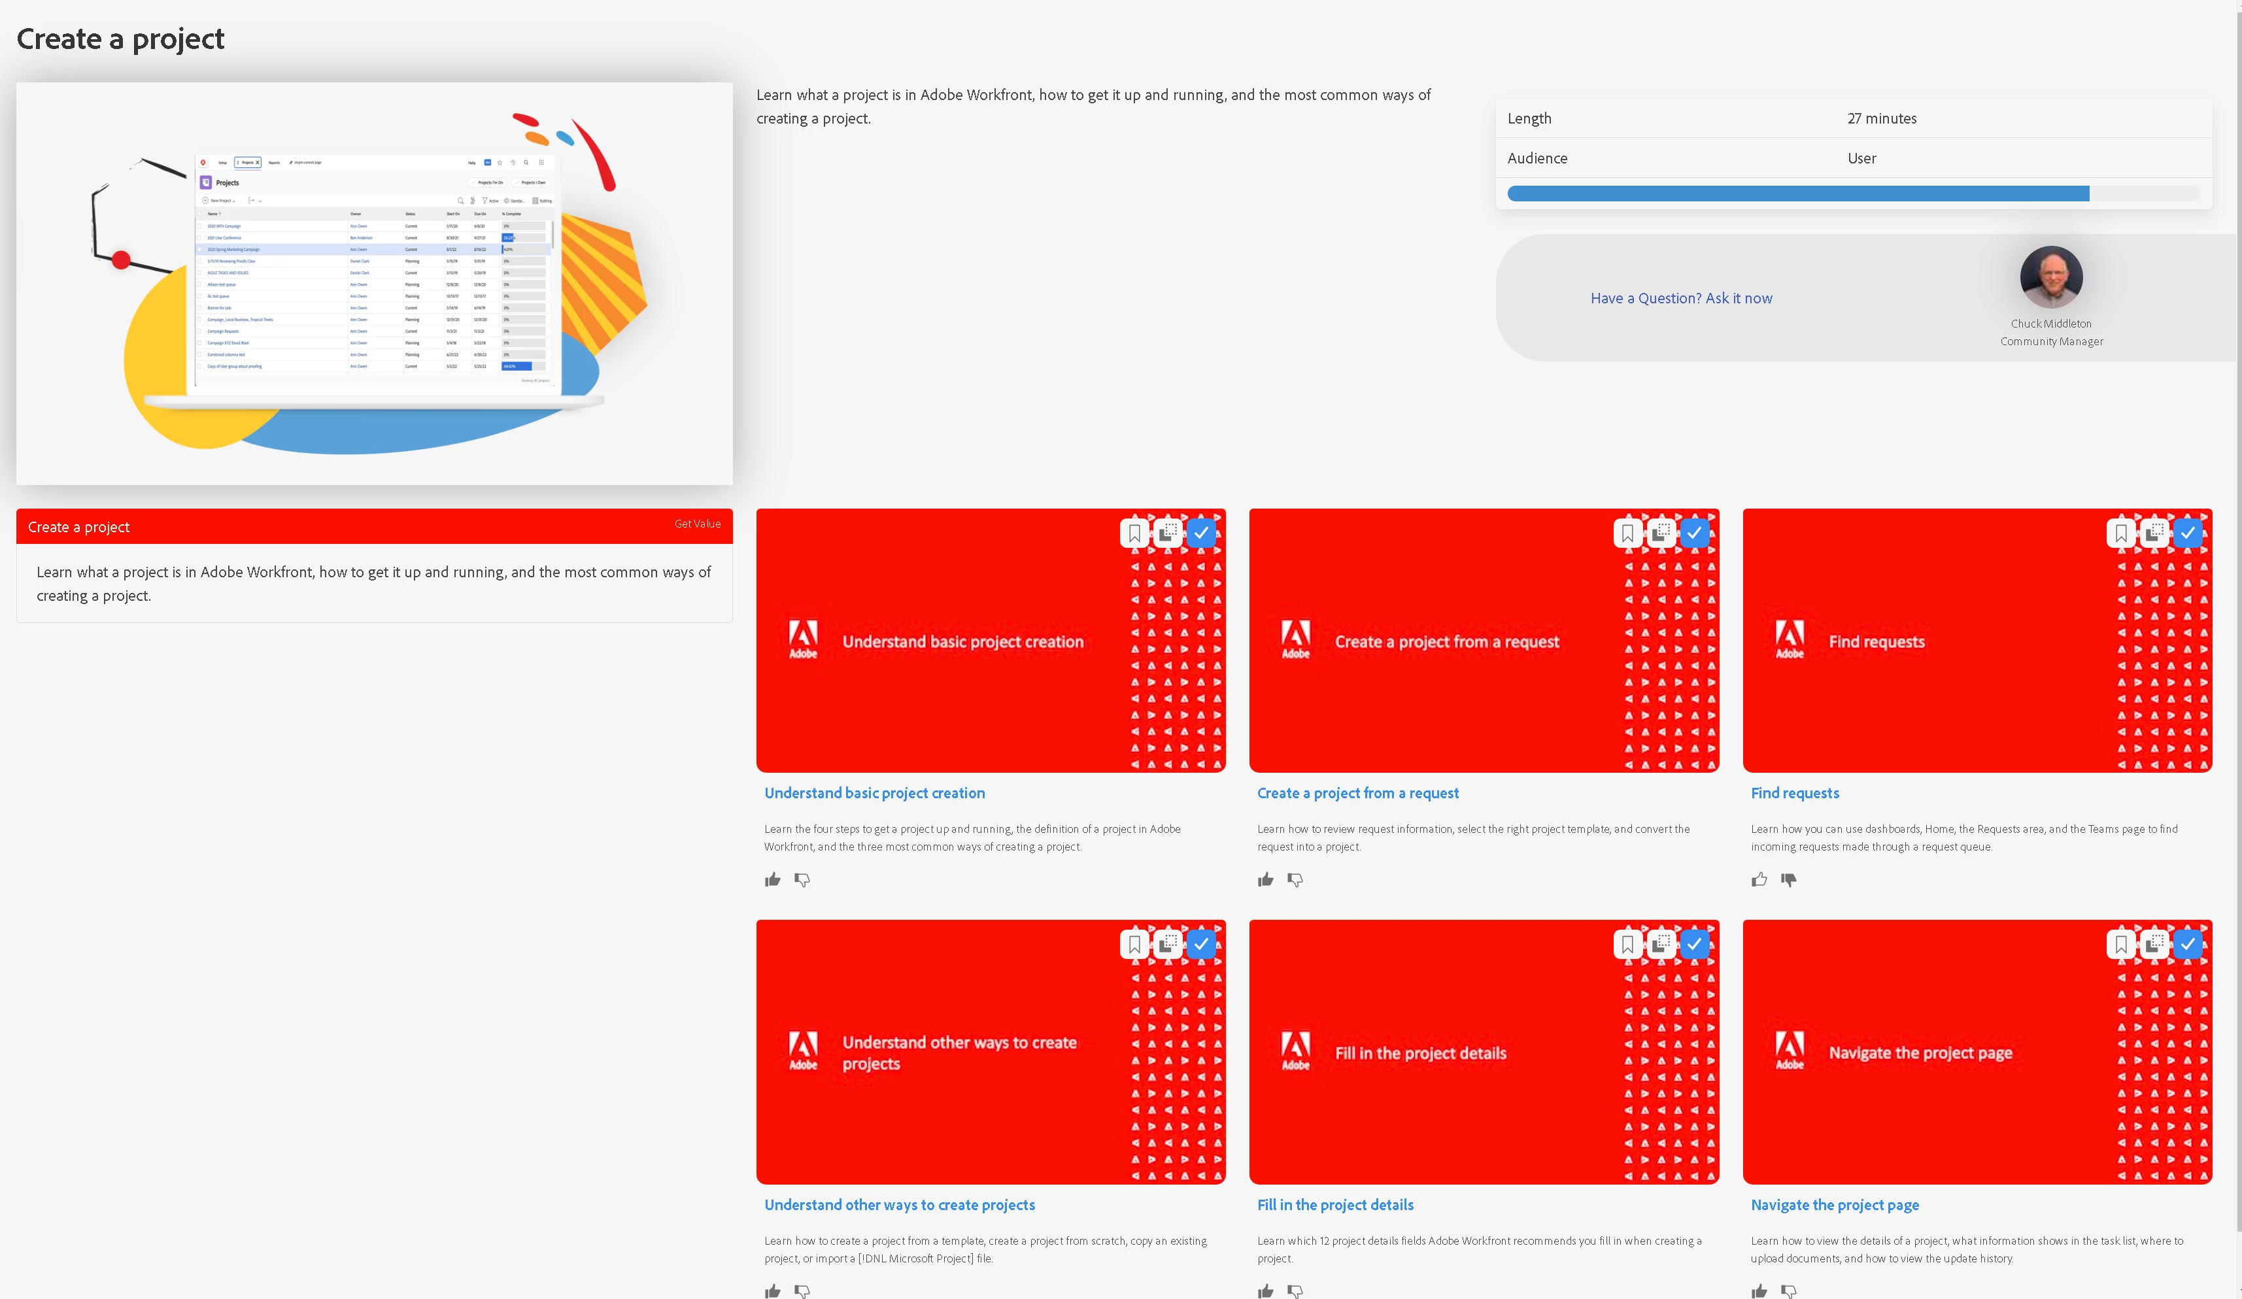The height and width of the screenshot is (1299, 2242).
Task: Click the copy icon on Create a project from a request
Action: click(1660, 533)
